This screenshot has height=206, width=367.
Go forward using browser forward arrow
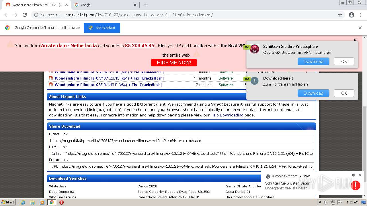click(x=15, y=15)
